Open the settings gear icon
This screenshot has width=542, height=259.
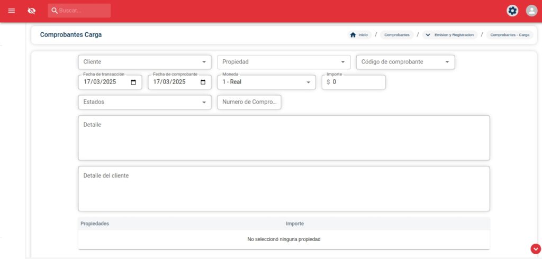(x=512, y=11)
